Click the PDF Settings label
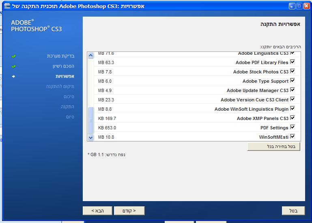312x223 pixels. coord(274,128)
